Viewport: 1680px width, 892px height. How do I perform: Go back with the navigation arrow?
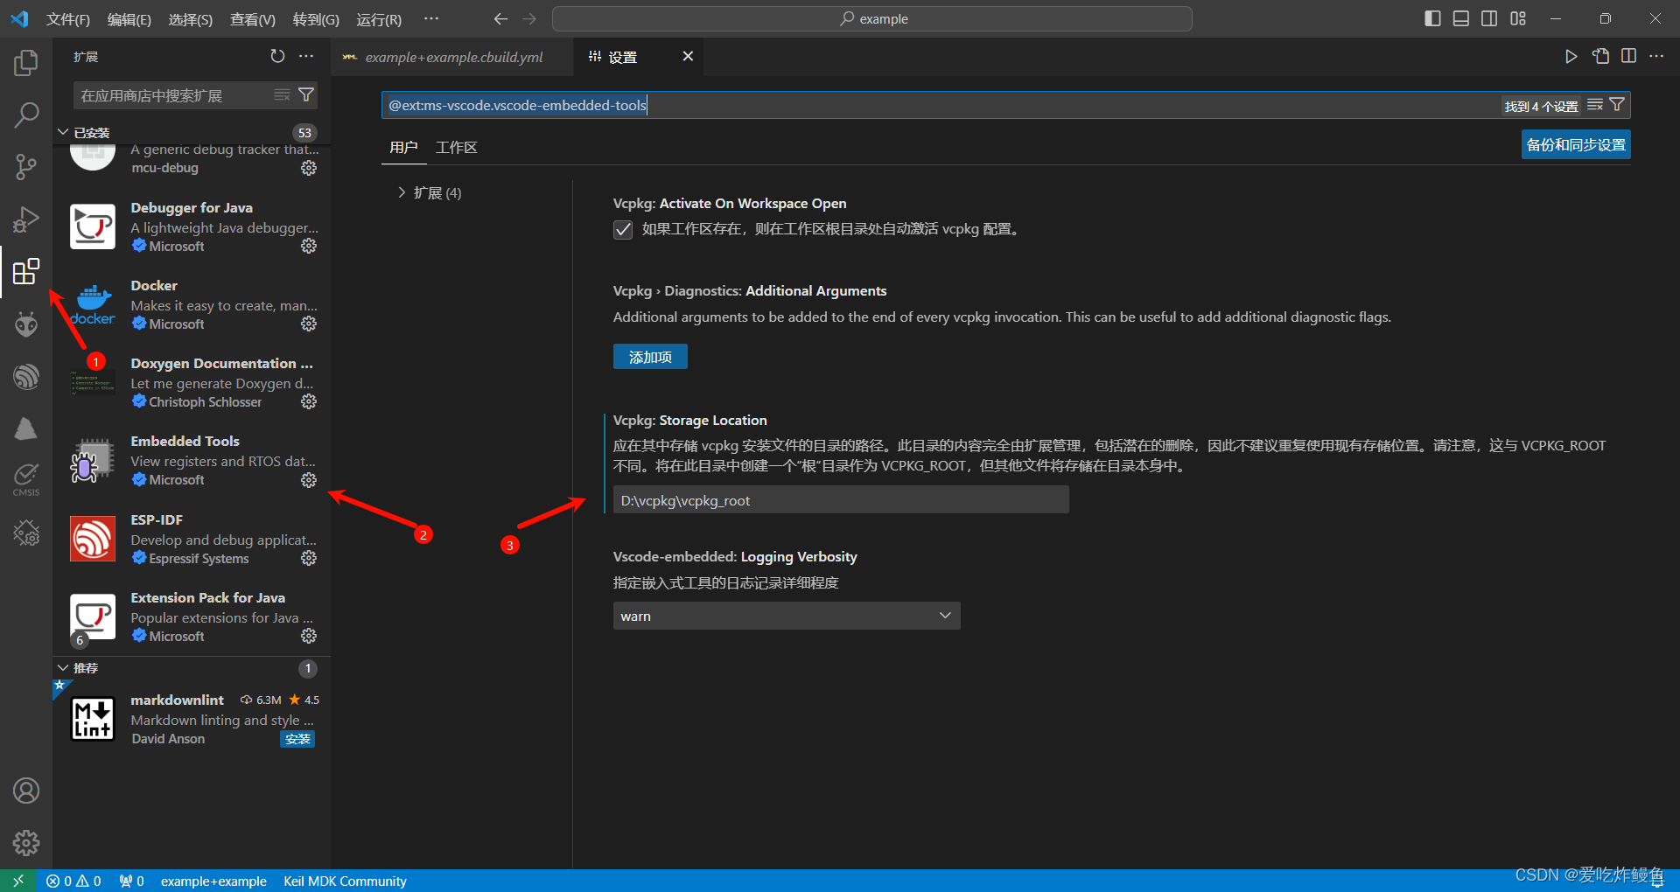[500, 18]
